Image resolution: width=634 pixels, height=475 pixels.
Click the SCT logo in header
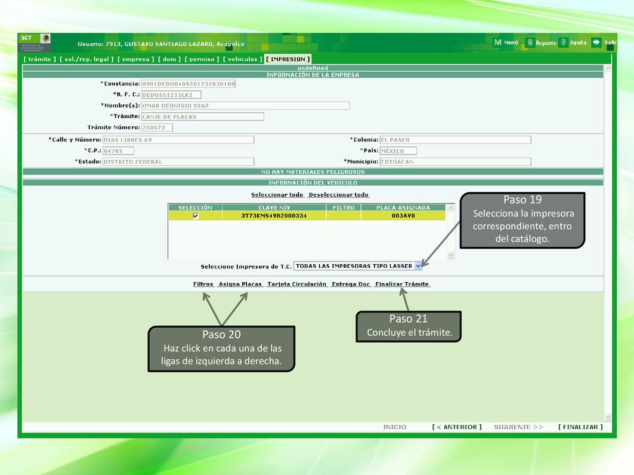click(x=35, y=43)
